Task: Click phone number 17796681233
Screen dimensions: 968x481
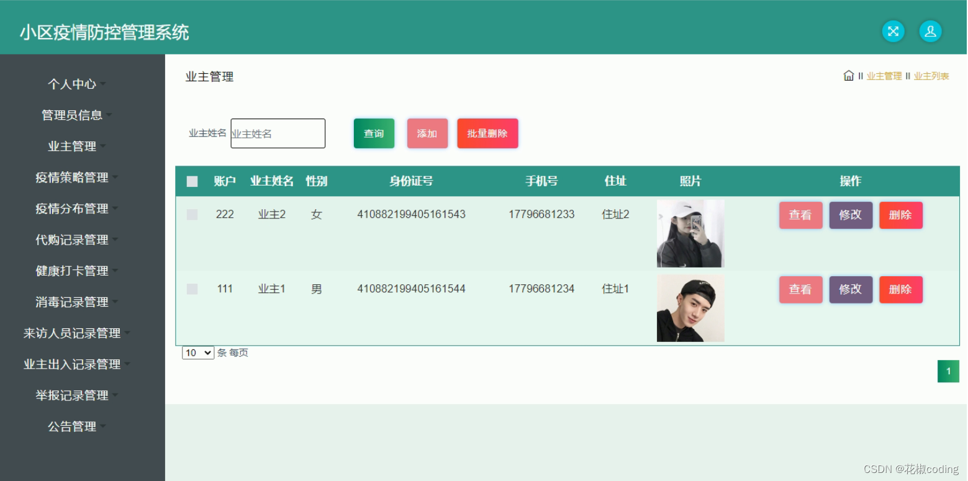Action: point(541,214)
